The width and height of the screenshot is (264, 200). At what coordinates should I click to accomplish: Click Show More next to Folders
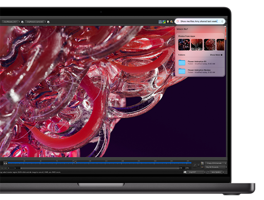tap(216, 55)
